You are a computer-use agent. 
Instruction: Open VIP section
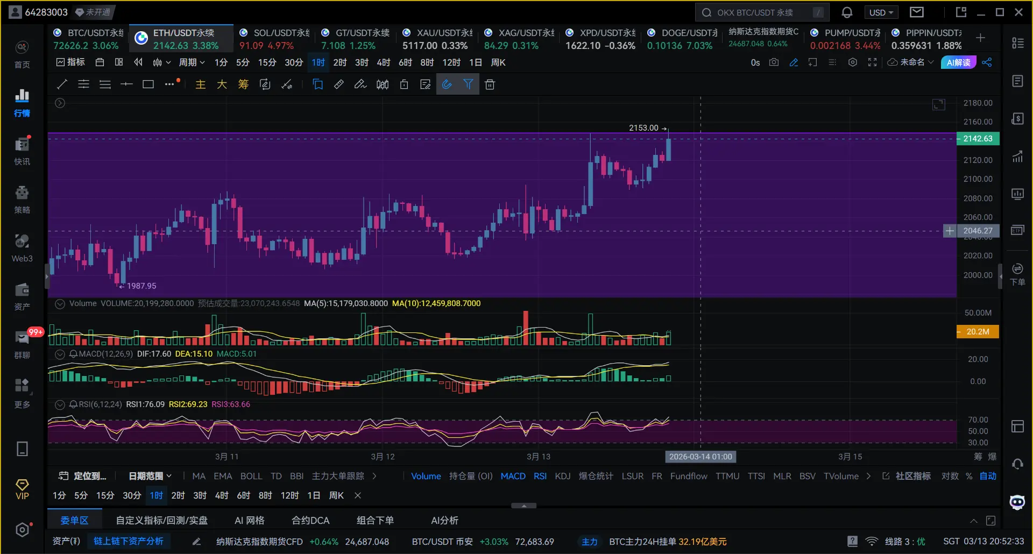22,489
